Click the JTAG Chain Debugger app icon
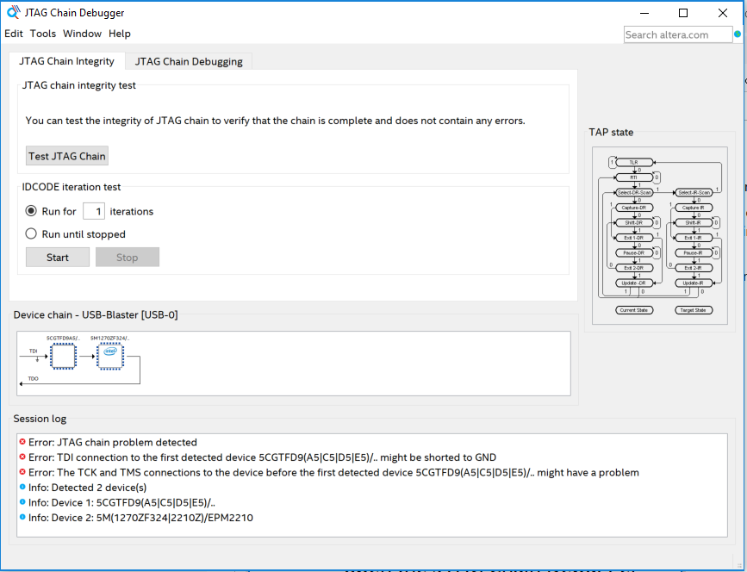Screen dimensions: 747x572 pos(13,12)
